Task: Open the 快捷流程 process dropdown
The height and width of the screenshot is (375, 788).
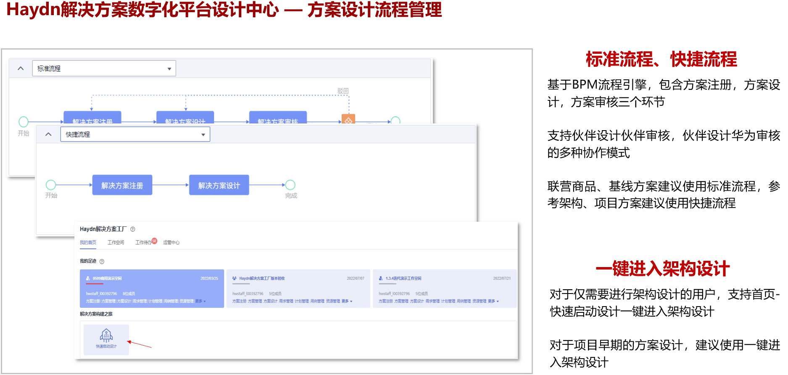Action: [135, 134]
